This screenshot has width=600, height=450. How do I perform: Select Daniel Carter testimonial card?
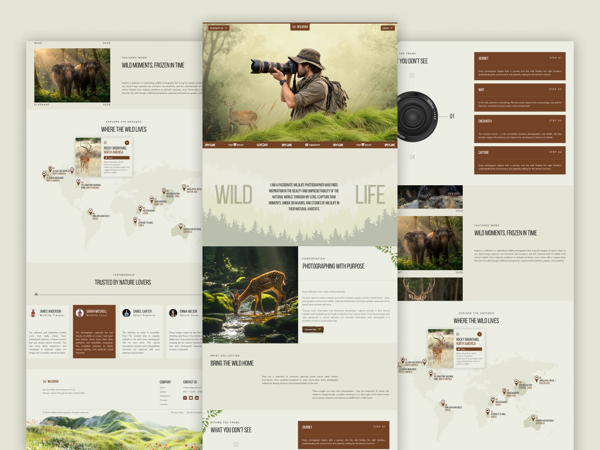click(141, 331)
